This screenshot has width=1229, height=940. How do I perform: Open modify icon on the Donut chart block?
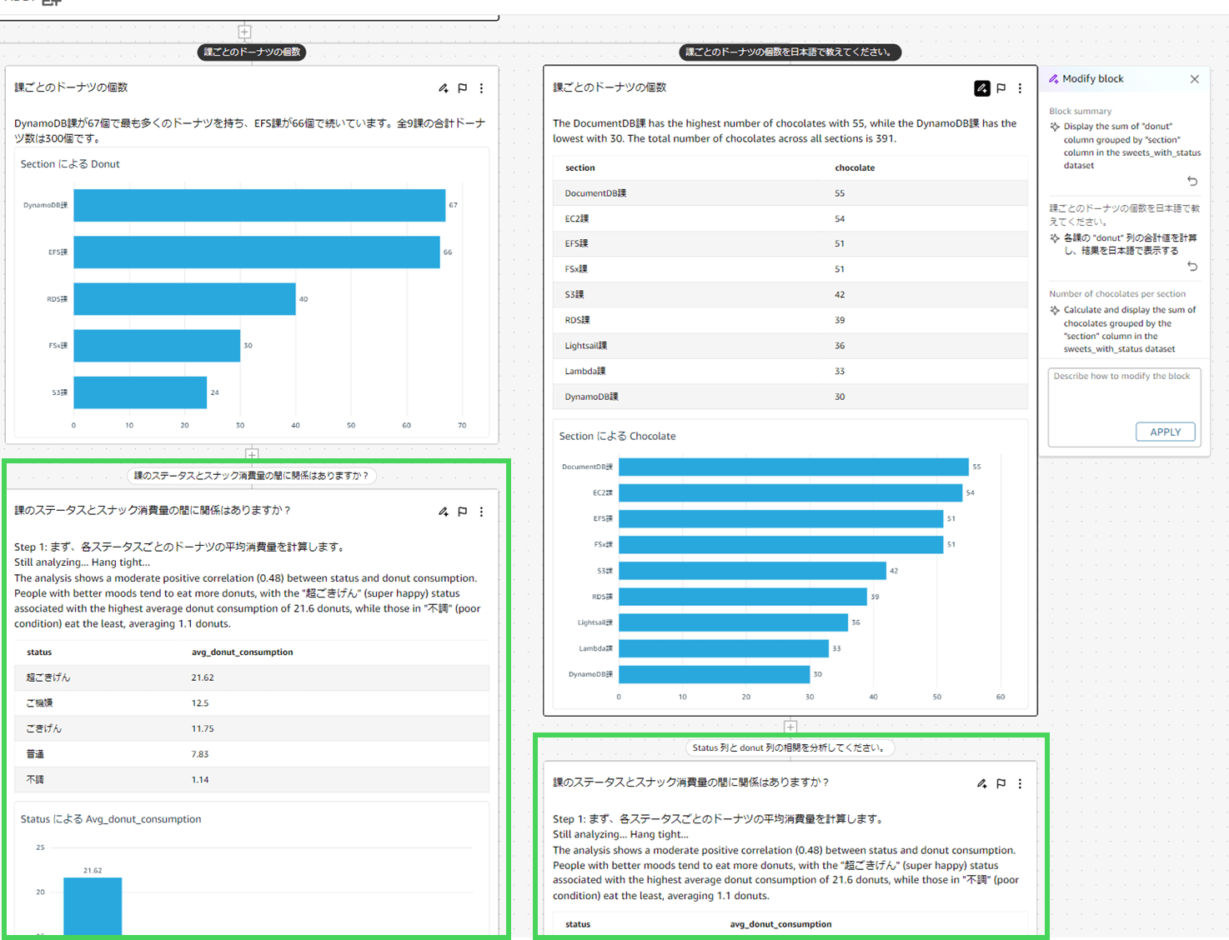444,87
